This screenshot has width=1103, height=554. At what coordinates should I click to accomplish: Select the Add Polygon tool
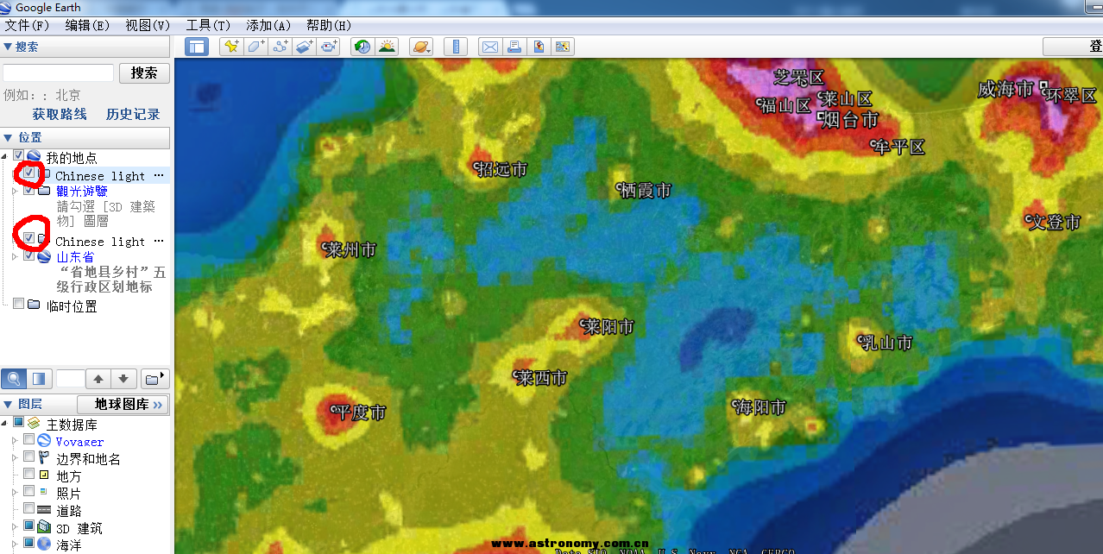click(x=255, y=47)
